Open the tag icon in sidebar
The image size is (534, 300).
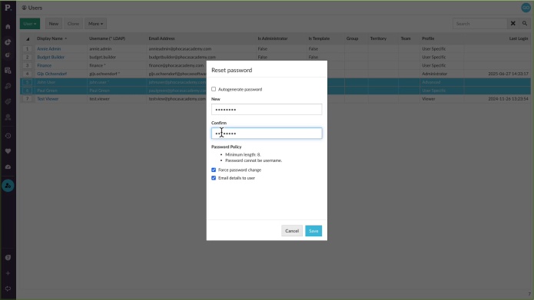(x=8, y=101)
